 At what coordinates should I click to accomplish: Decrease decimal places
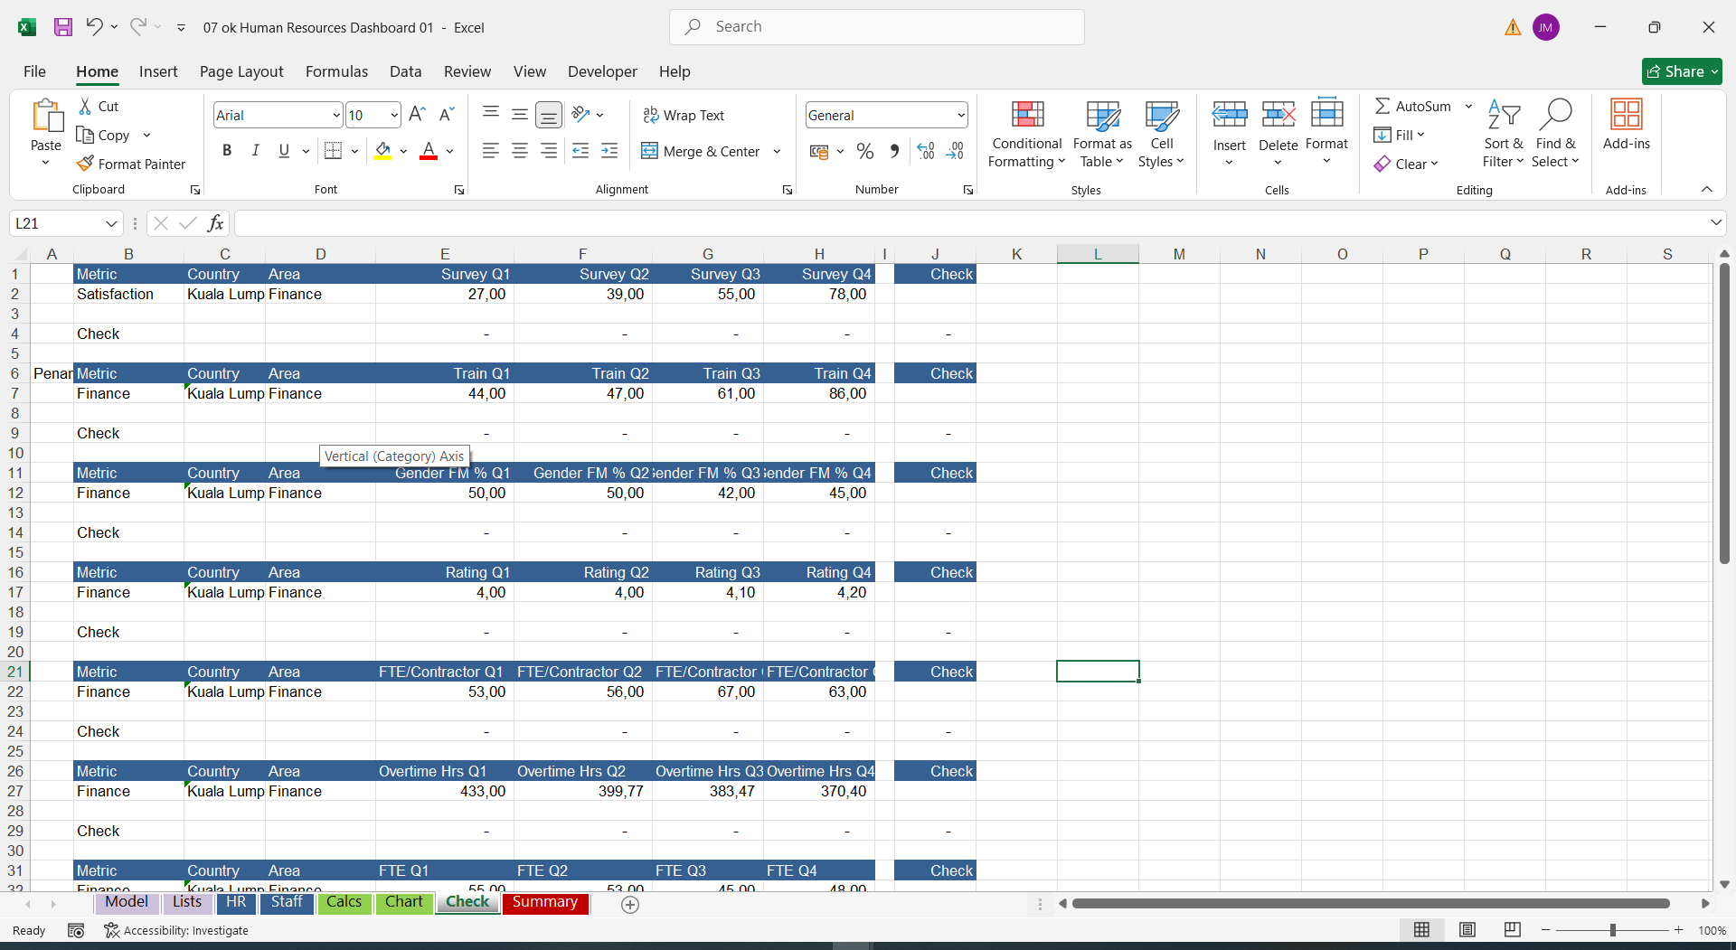point(956,151)
